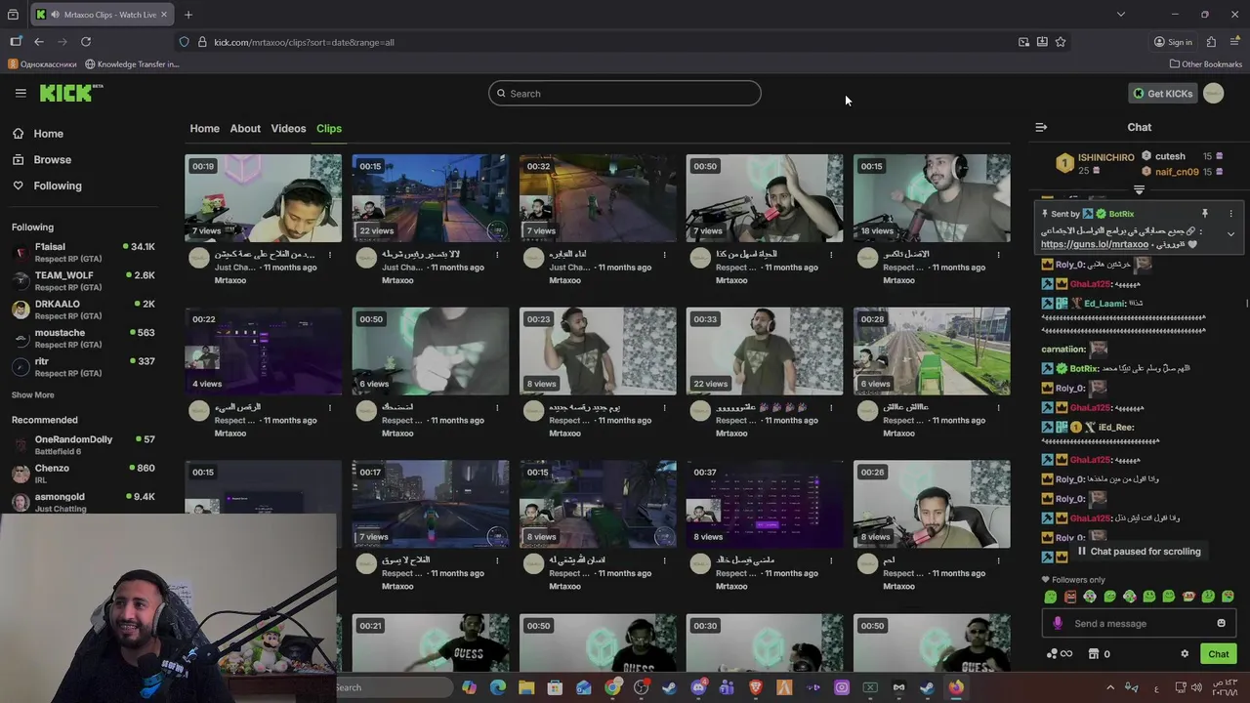Open options for the 00:50 7-views clip

coord(831,255)
